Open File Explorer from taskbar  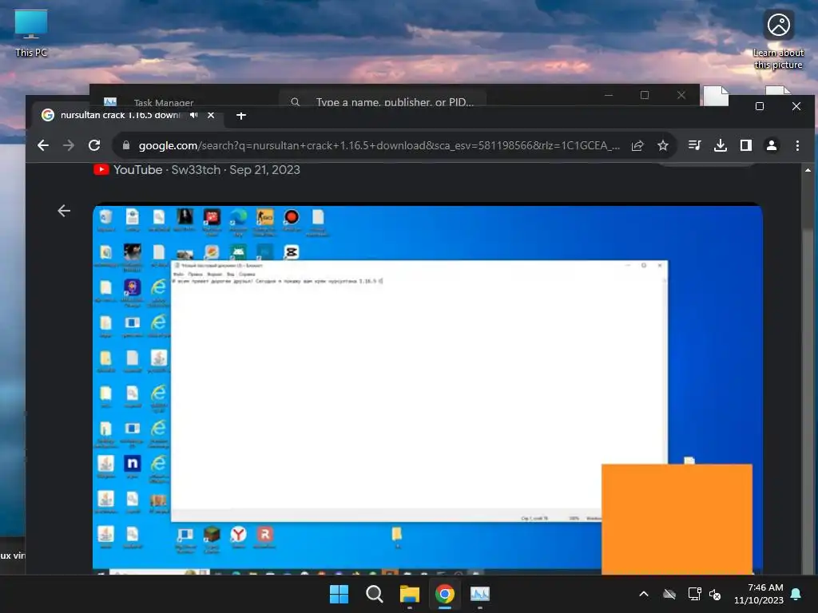[410, 594]
